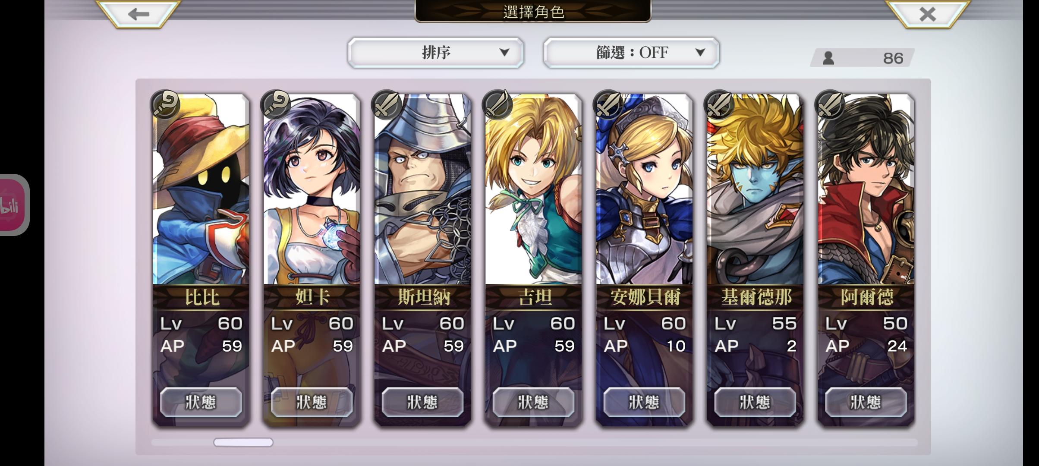Tap the pink bilibili floating icon
Screen dimensions: 1039x466
point(13,205)
